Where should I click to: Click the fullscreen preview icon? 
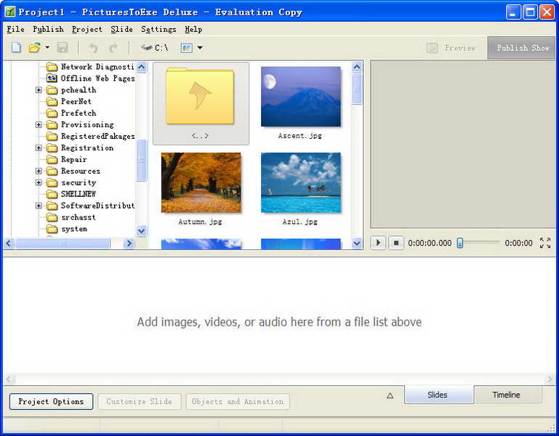click(x=545, y=243)
